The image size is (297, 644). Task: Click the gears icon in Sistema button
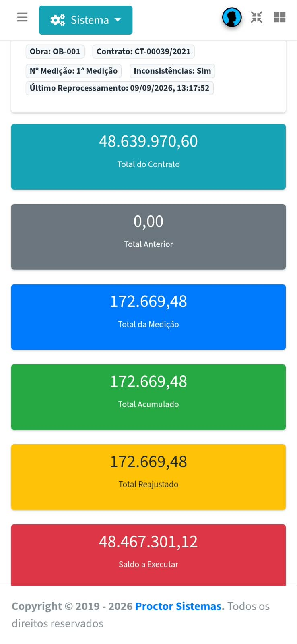click(58, 20)
